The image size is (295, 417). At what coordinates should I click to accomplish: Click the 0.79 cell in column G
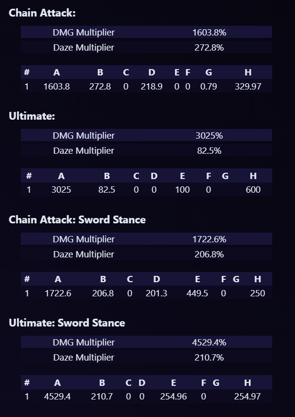click(208, 87)
